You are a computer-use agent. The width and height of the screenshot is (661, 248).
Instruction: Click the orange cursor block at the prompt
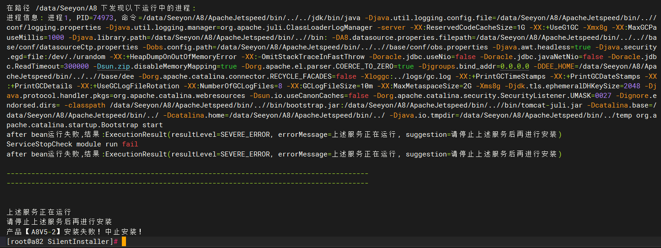tap(124, 241)
